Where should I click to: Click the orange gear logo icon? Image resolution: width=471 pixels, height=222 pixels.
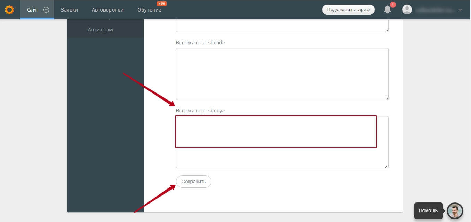point(9,9)
